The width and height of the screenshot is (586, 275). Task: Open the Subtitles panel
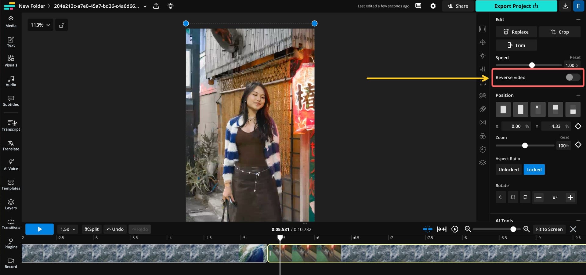click(x=11, y=101)
